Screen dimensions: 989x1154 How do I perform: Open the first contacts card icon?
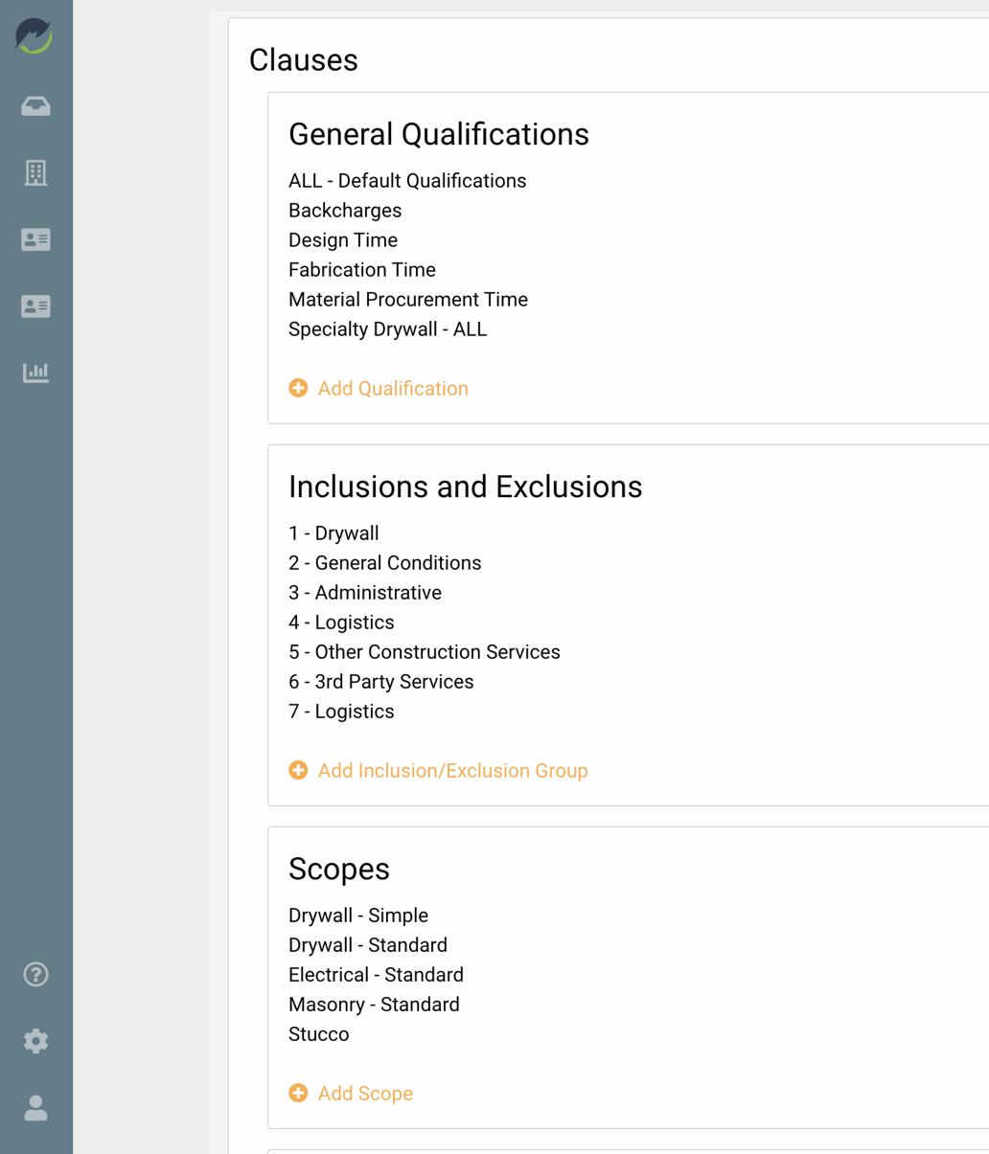(x=35, y=239)
